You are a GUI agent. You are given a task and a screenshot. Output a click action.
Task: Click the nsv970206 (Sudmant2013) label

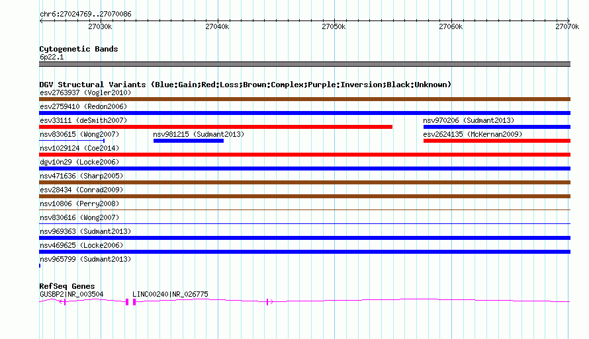[469, 120]
